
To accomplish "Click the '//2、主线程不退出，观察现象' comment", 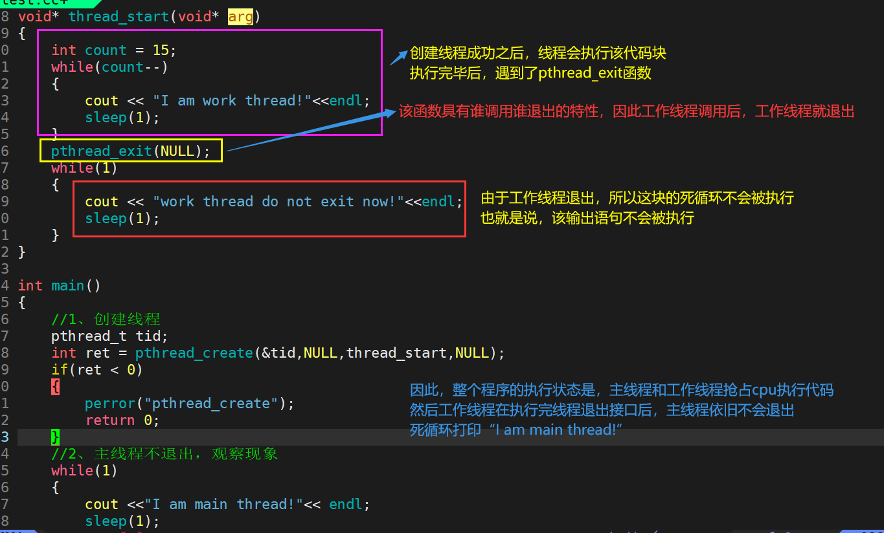I will [164, 453].
